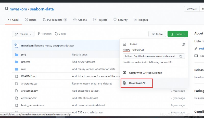This screenshot has width=204, height=118.
Task: Click the Projects board icon
Action: click(x=95, y=20)
